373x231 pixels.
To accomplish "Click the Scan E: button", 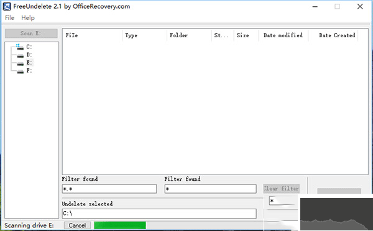I will coord(31,34).
